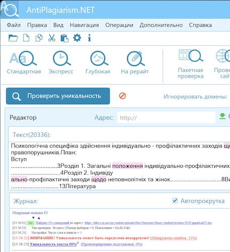Select the Стандартная check mode
Viewport: 230px width, 252px height.
click(24, 62)
